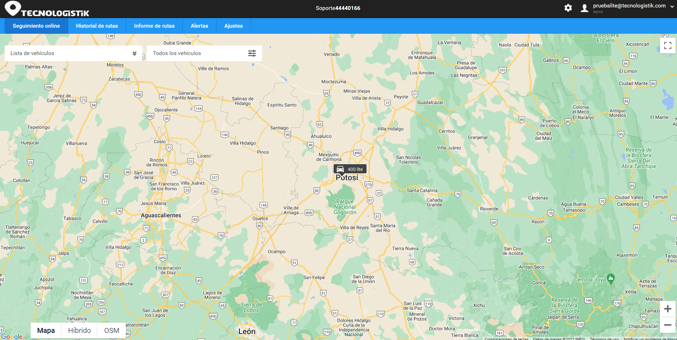Click the Lagos de Moreno label

click(x=212, y=295)
